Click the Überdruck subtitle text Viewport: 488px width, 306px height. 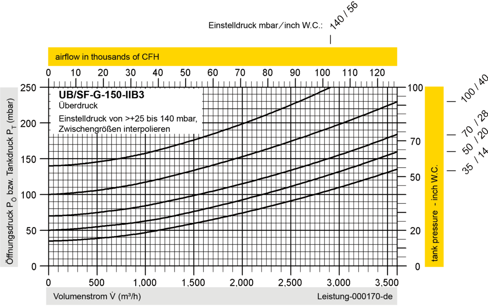78,106
